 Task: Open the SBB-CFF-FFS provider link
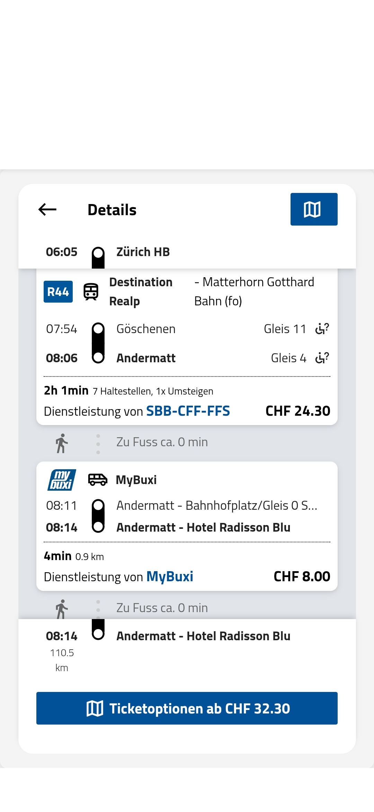coord(188,411)
